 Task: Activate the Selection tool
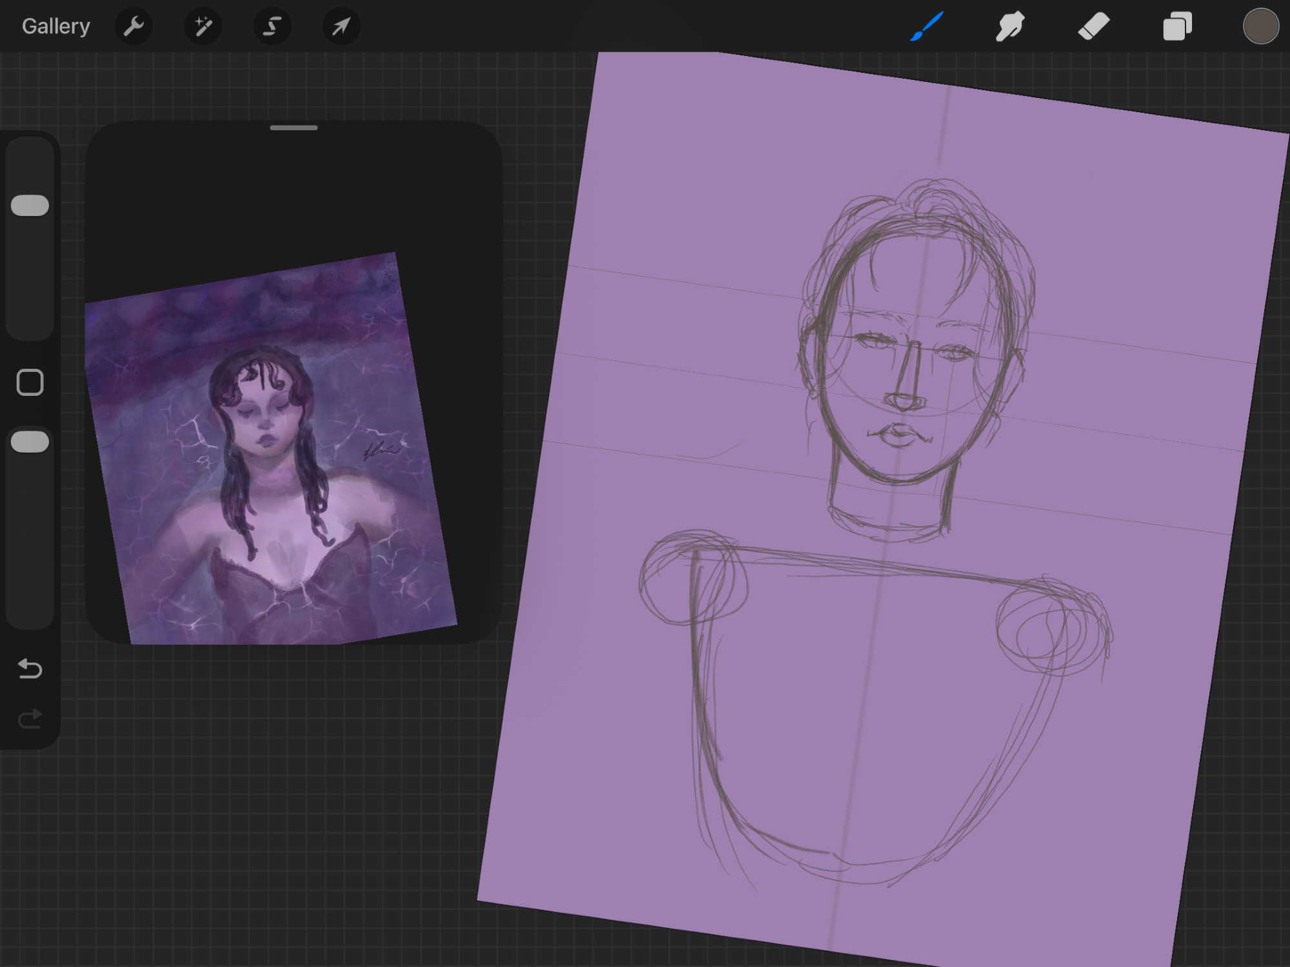point(272,26)
